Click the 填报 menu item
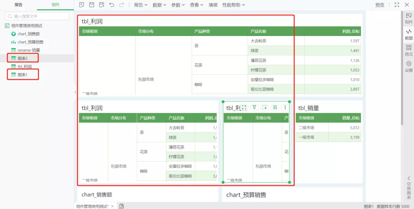Viewport: 414px width, 209px height. [x=213, y=5]
